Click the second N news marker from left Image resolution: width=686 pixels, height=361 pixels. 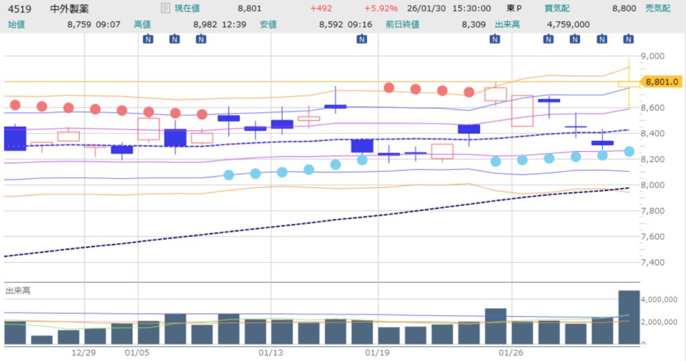point(174,39)
